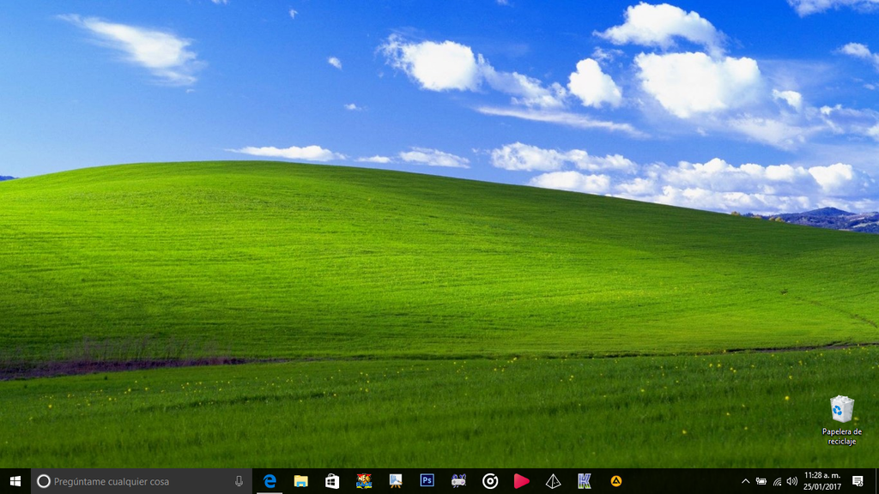Select the Papelera de reciclaje desktop icon

[842, 420]
